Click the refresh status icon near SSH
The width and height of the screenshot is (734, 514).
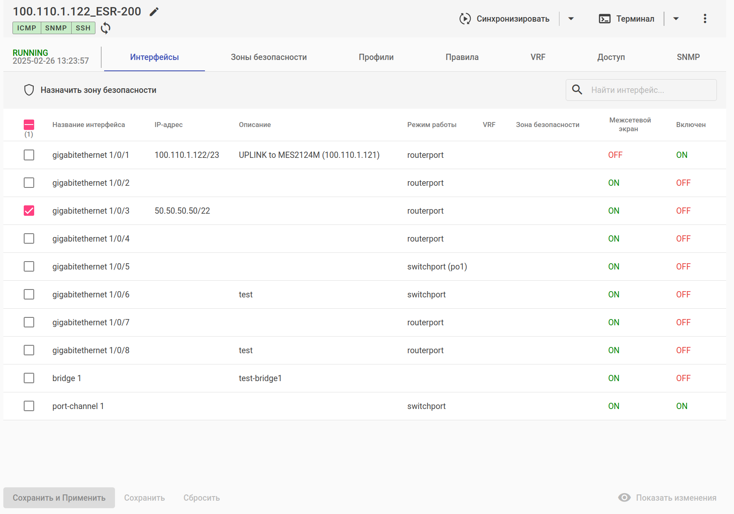pos(106,28)
